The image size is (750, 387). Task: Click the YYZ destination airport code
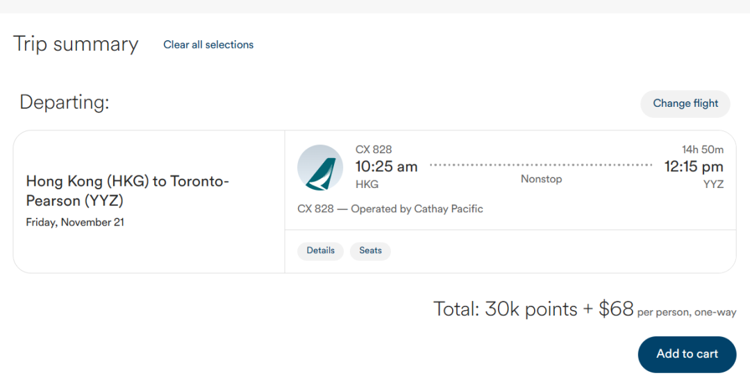tap(713, 184)
